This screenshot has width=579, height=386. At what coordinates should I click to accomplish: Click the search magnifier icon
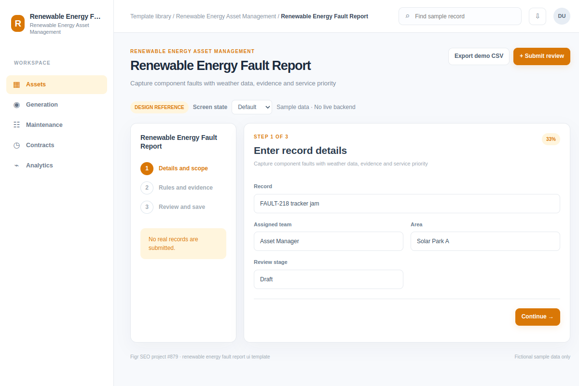pos(407,16)
